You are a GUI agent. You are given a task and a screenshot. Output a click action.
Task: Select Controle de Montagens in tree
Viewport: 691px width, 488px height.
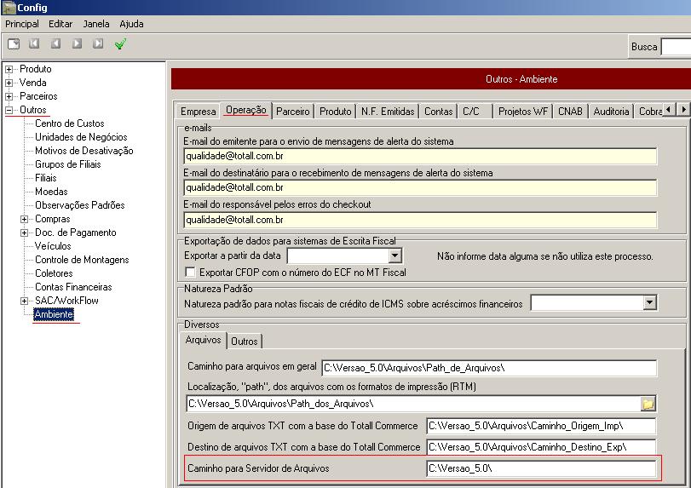[x=82, y=260]
